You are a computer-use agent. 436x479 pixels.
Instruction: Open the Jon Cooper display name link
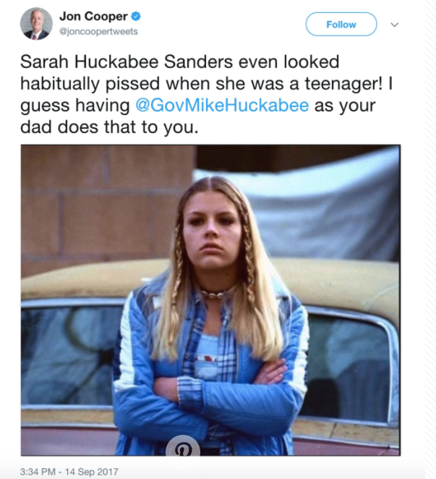click(x=93, y=16)
